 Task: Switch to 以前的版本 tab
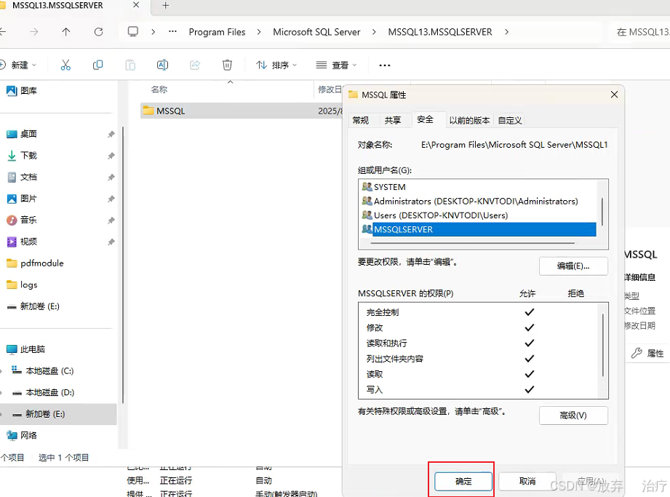[x=469, y=121]
